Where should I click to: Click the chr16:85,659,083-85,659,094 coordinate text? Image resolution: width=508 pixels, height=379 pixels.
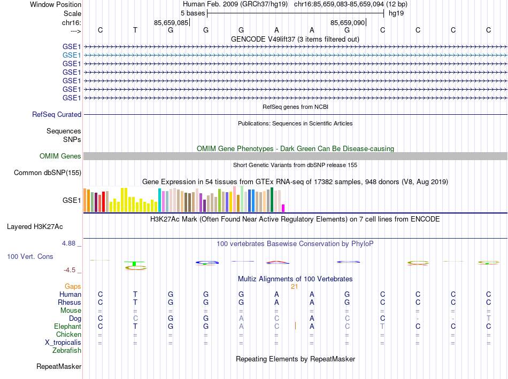339,4
